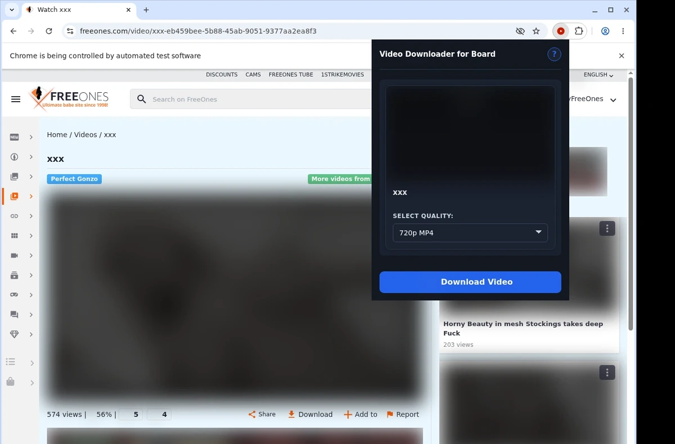Click the camcorder icon in the sidebar

(15, 255)
